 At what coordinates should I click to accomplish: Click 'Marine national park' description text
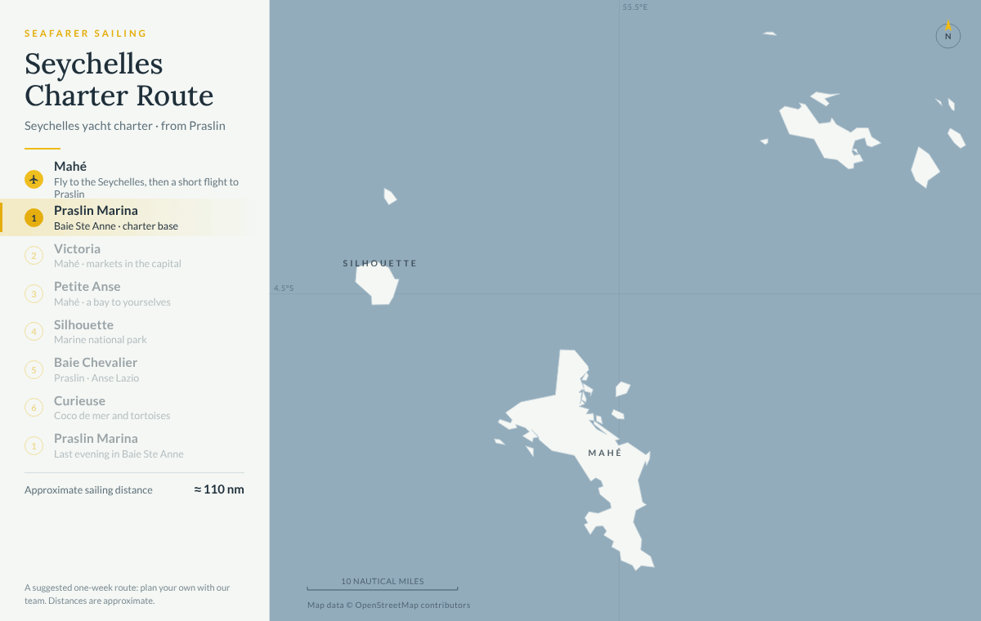click(101, 339)
